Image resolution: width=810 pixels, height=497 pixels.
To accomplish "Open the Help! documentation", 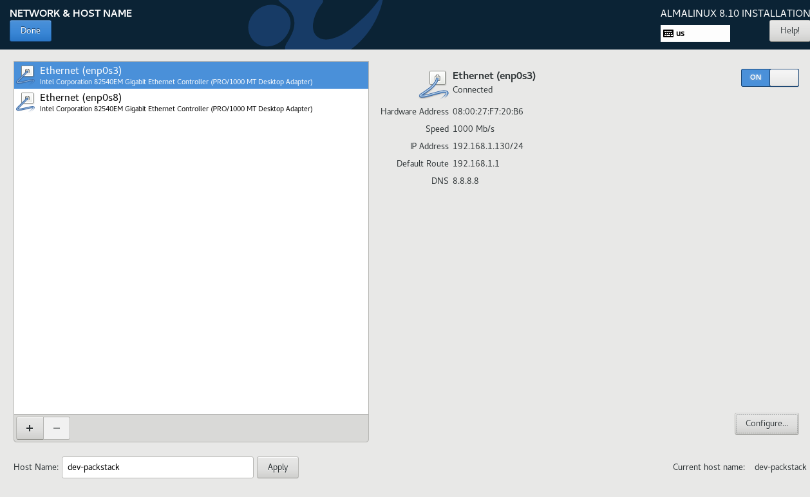I will point(789,30).
